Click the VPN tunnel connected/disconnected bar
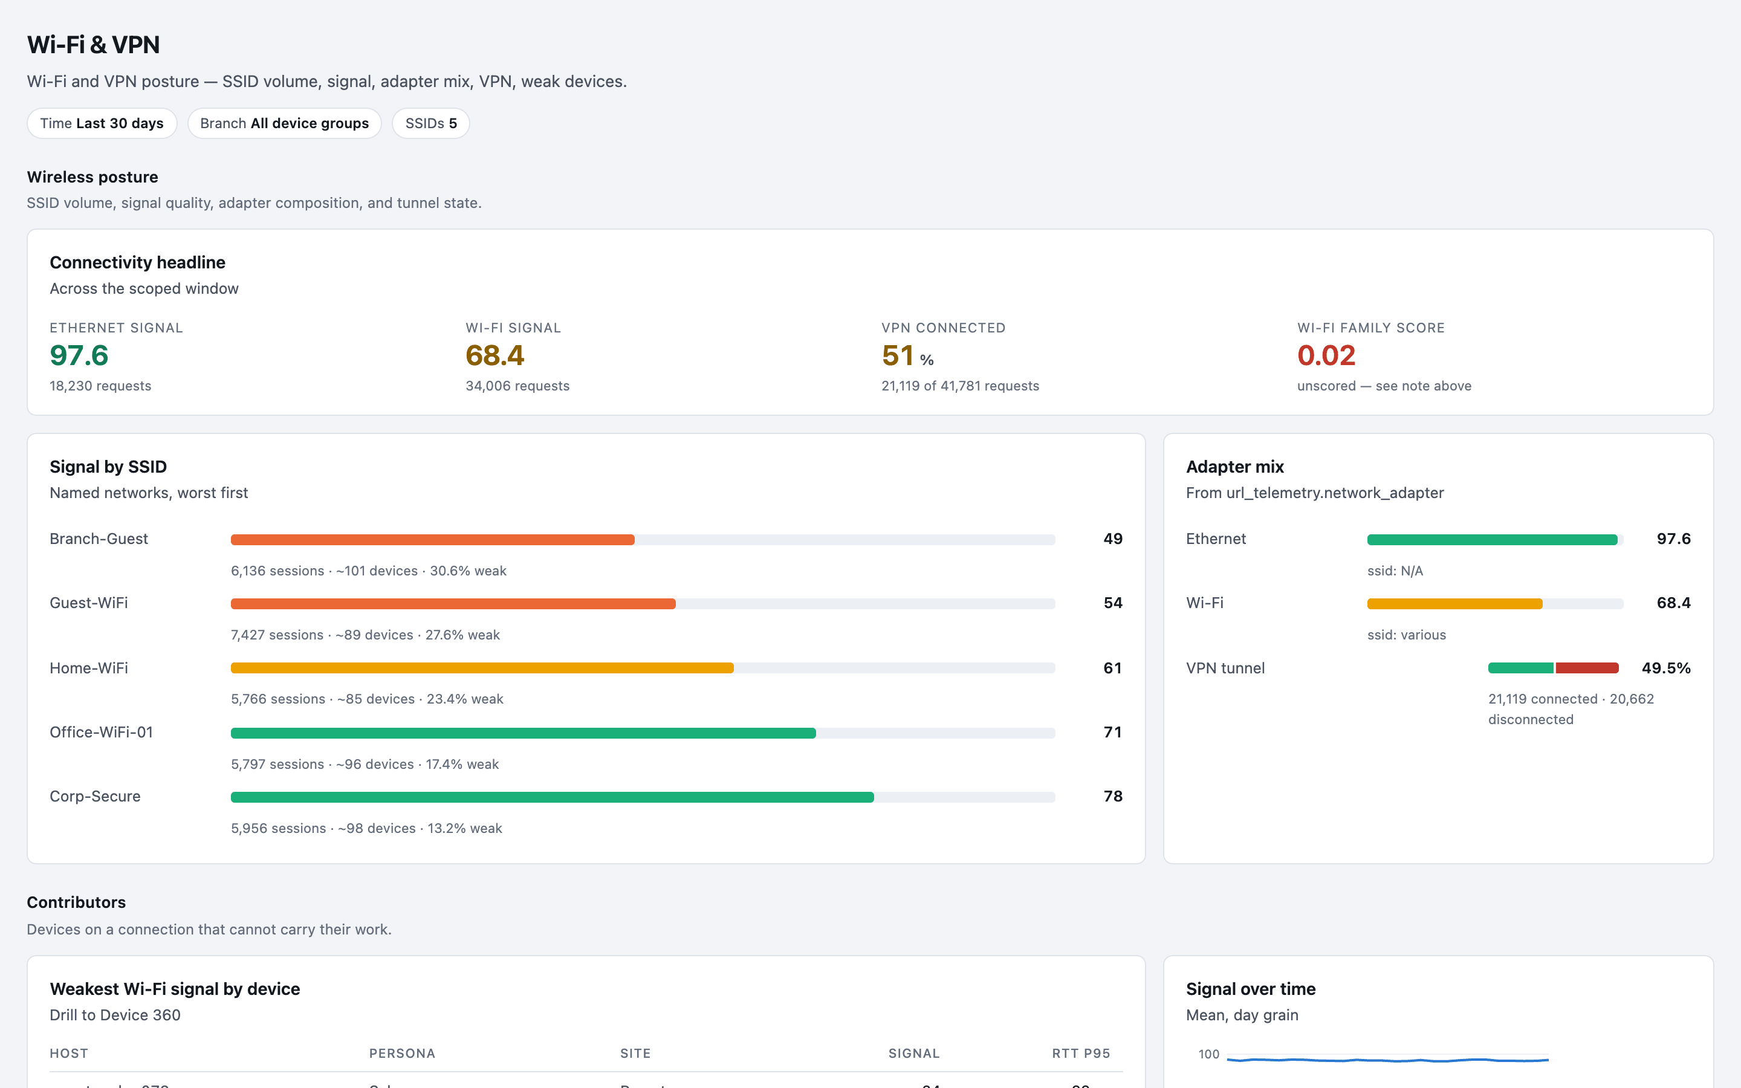1741x1088 pixels. pyautogui.click(x=1553, y=668)
